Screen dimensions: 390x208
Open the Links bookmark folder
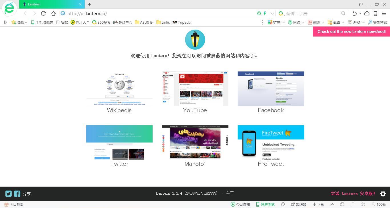[163, 22]
